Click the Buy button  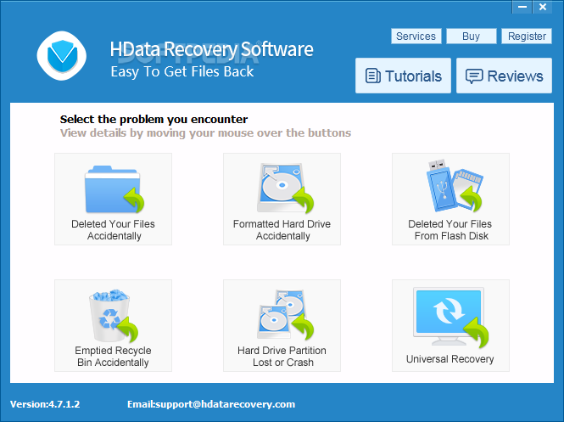pos(472,36)
